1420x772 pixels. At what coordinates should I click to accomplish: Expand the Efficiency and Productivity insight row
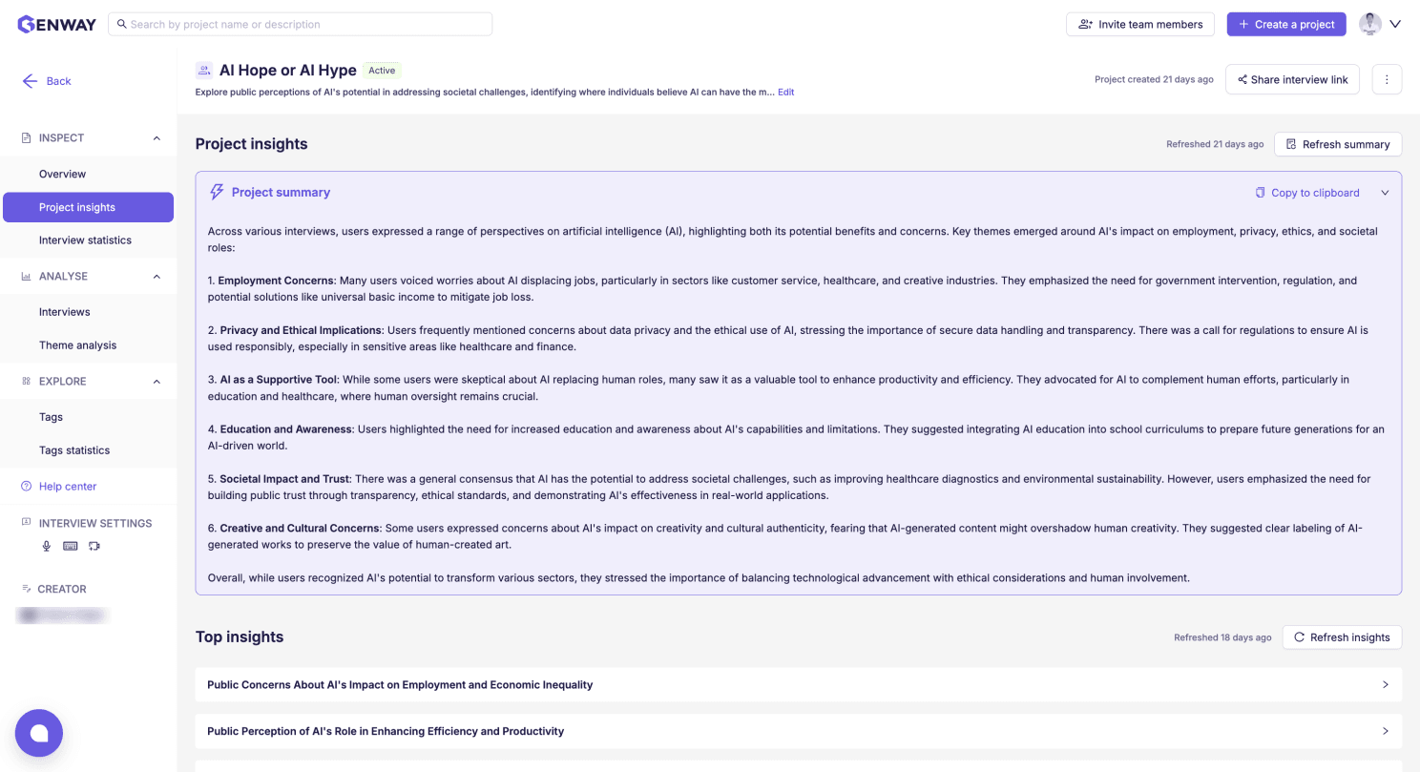(799, 731)
